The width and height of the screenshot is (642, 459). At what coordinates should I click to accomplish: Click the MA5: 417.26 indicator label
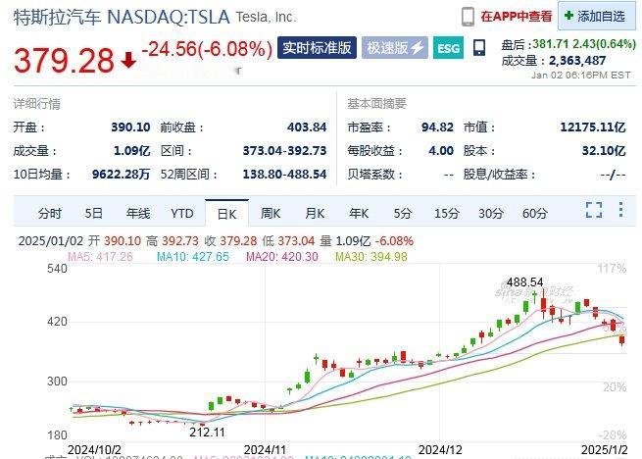100,257
